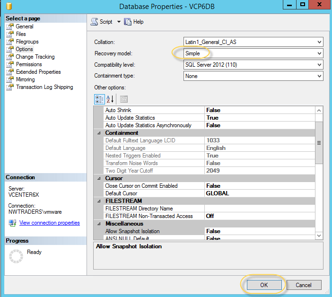Click the Script toolbar icon
Screen dimensions: 332x297
coord(95,22)
